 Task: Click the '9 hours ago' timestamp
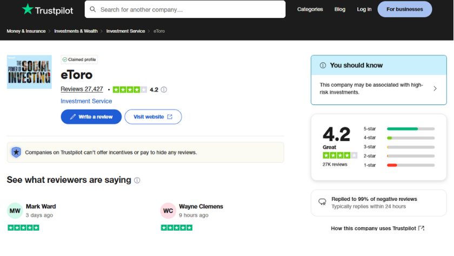193,215
